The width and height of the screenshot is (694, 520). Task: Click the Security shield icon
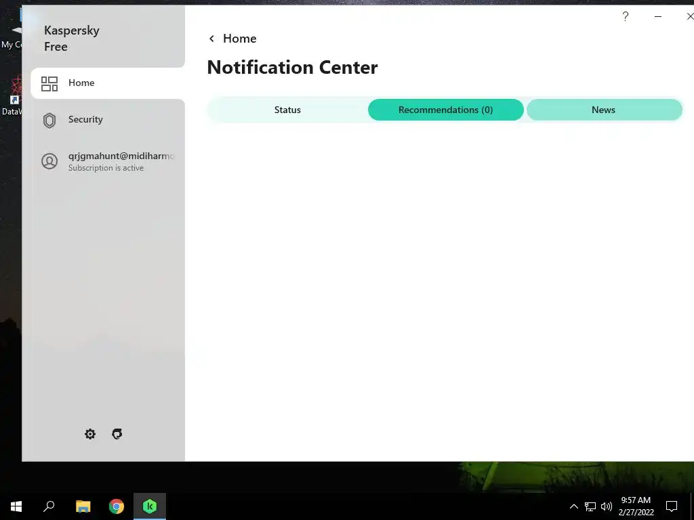[49, 121]
